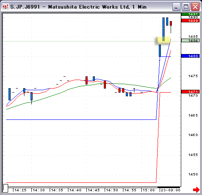Minimize the Matsushita chart window
This screenshot has height=195, width=202.
click(176, 6)
